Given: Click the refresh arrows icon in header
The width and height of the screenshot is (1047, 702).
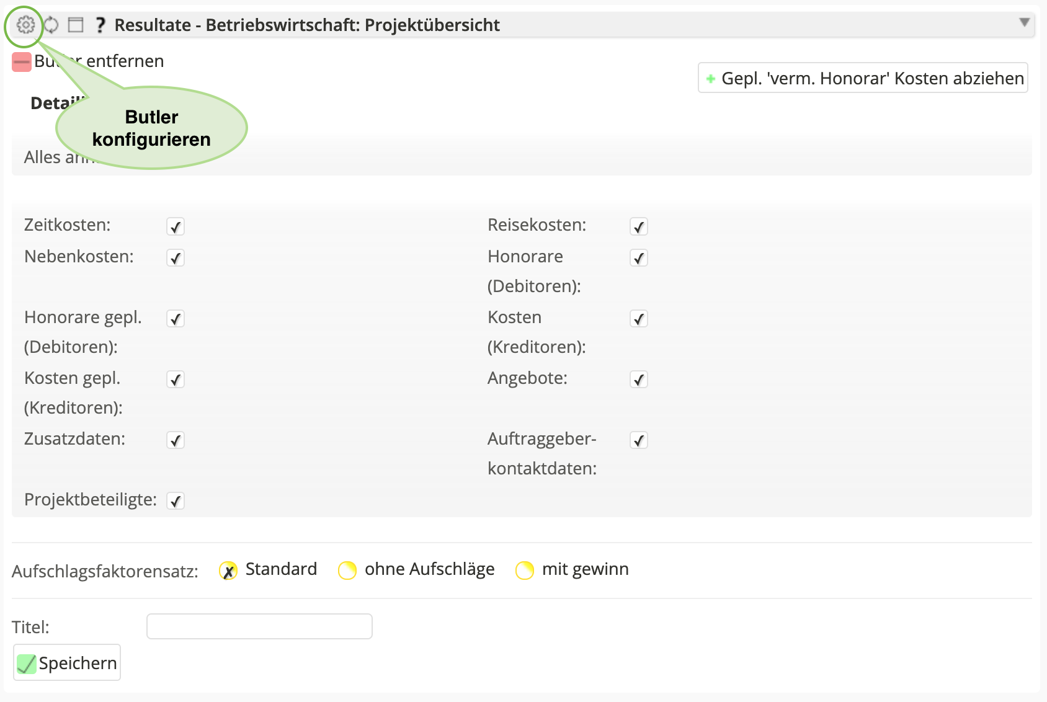Looking at the screenshot, I should point(51,25).
